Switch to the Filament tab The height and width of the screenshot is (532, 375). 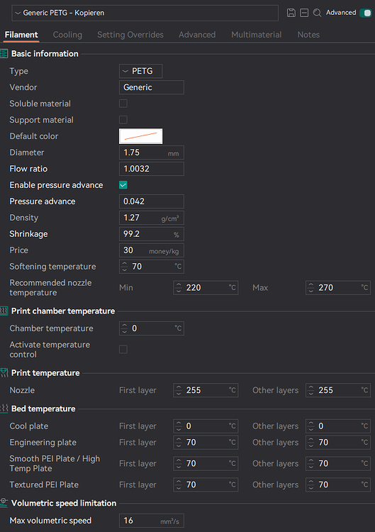click(21, 35)
